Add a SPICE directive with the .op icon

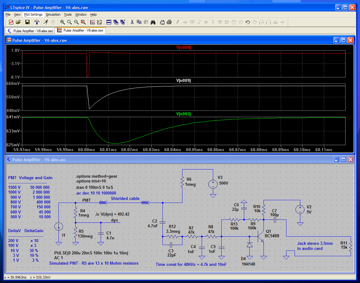[282, 22]
